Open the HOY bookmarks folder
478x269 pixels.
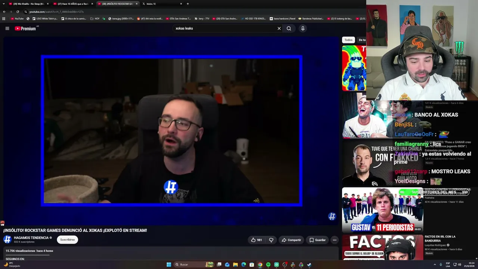95,18
